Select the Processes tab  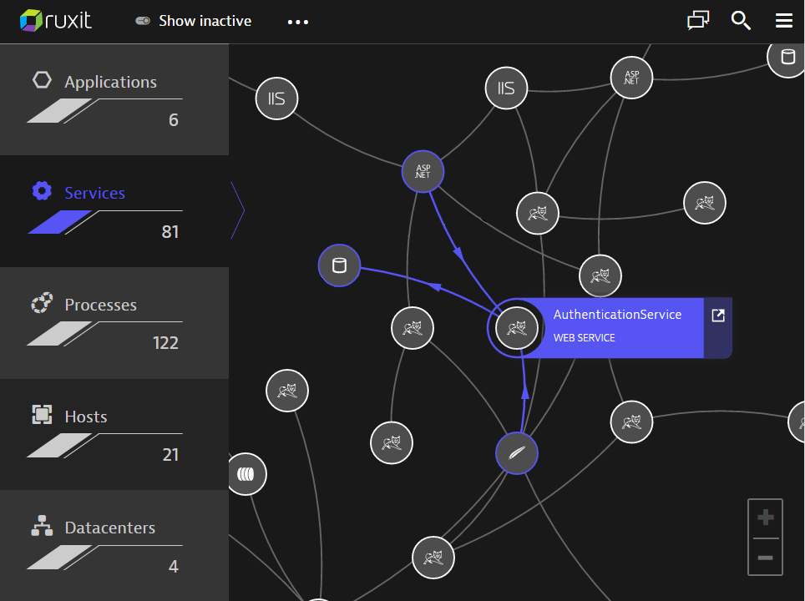pos(114,323)
